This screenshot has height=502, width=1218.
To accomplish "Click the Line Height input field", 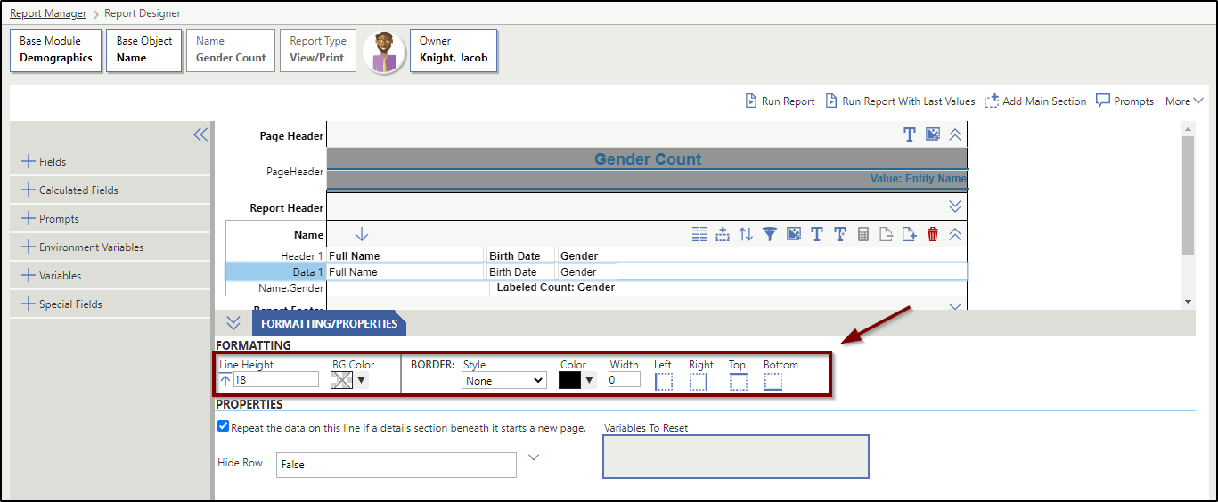I will tap(275, 380).
